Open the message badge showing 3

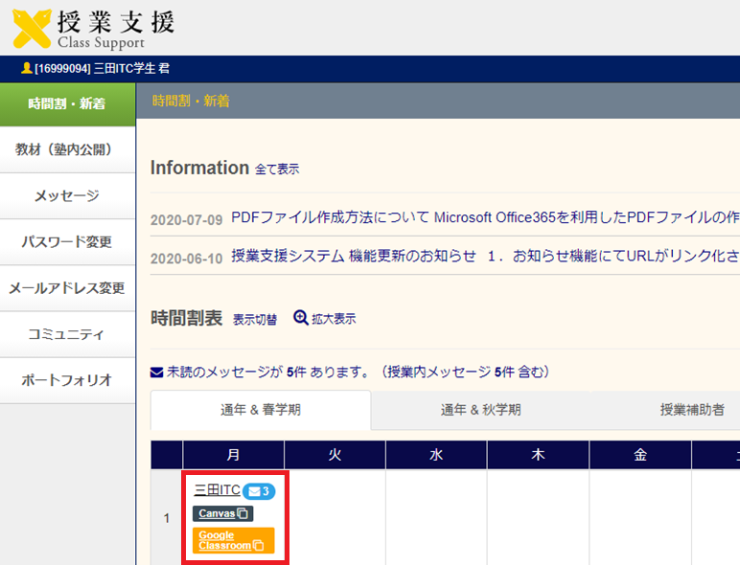(259, 491)
